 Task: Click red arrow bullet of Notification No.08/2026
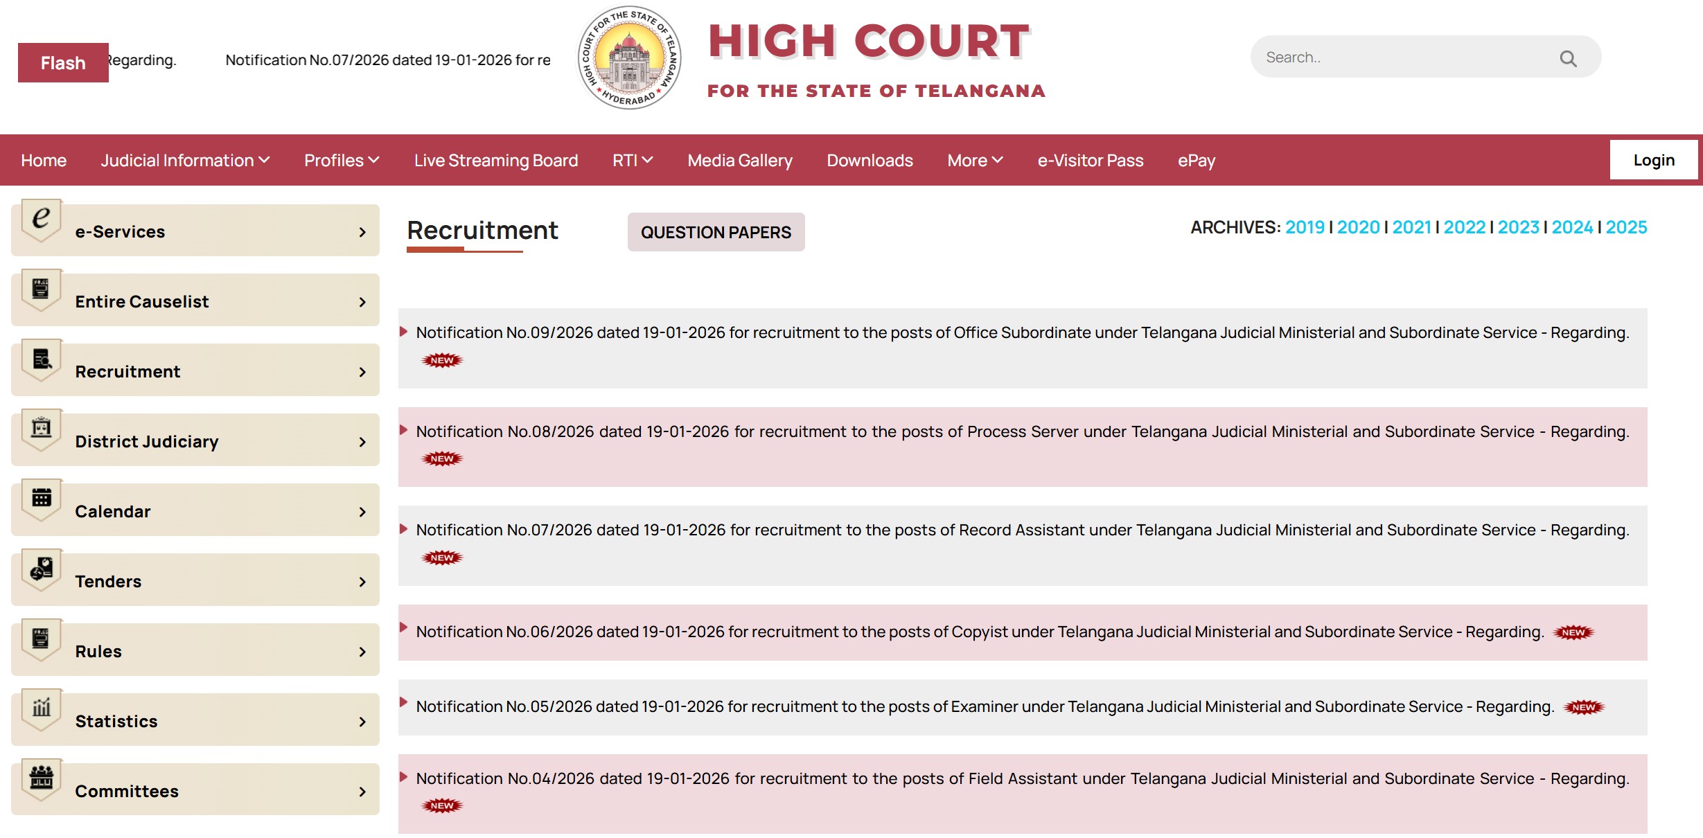point(403,430)
